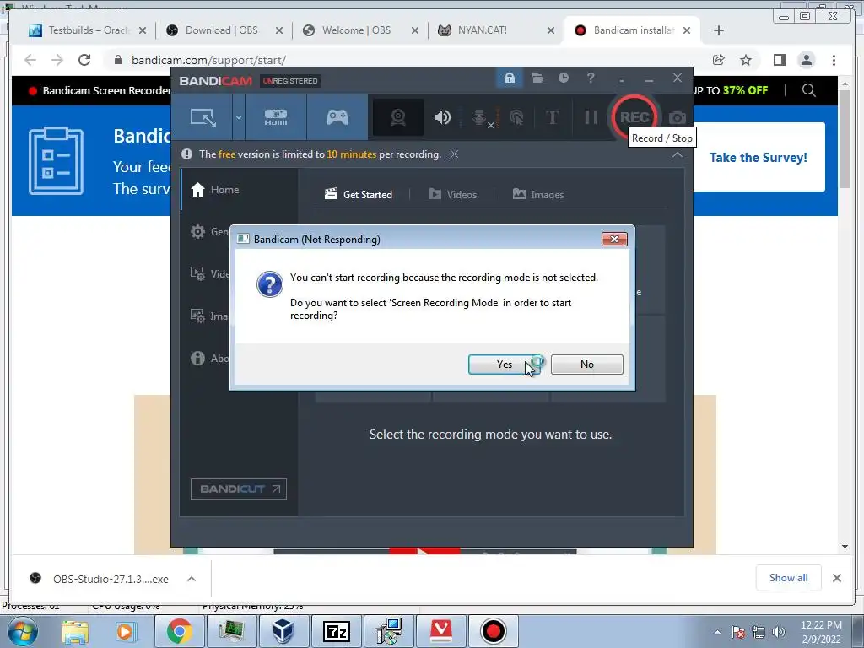Close the Bandicam installation browser tab
The width and height of the screenshot is (864, 648).
pos(687,30)
